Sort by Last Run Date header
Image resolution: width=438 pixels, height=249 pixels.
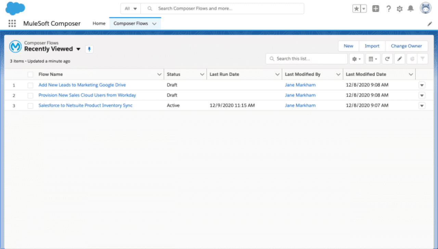(224, 74)
